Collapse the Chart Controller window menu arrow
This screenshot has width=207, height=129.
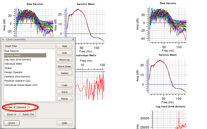[3, 39]
